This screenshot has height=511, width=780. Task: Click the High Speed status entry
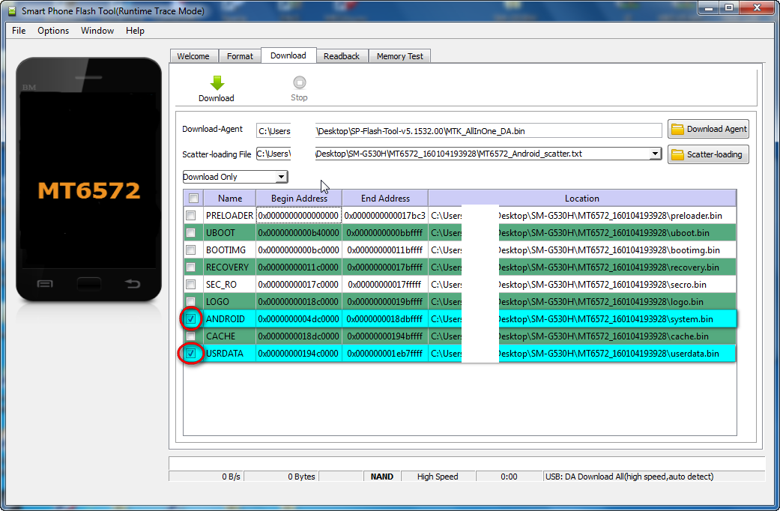pyautogui.click(x=438, y=477)
